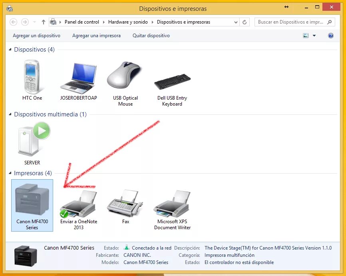This screenshot has width=346, height=276.
Task: Click the window's printer icon in title bar
Action: point(10,9)
